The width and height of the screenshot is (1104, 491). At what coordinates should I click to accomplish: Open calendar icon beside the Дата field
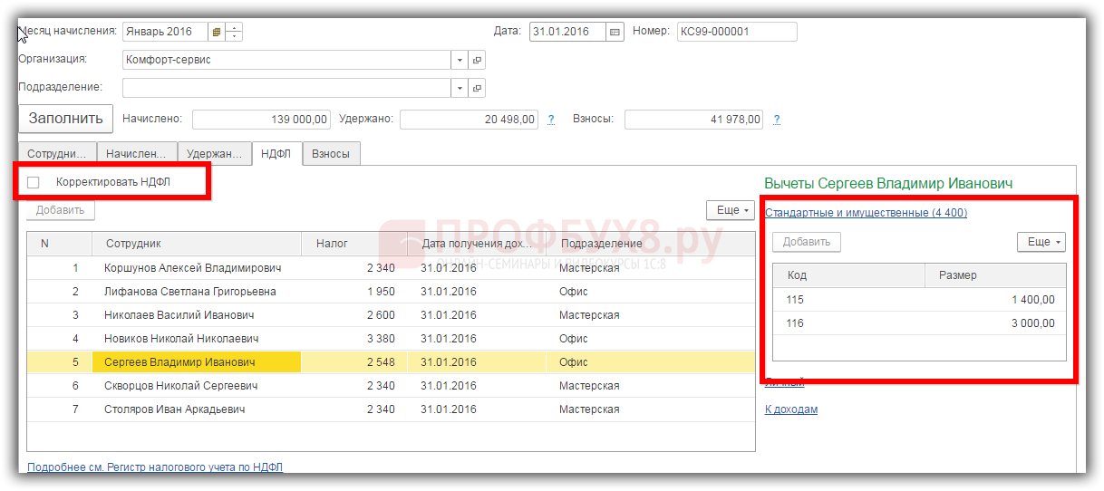615,32
